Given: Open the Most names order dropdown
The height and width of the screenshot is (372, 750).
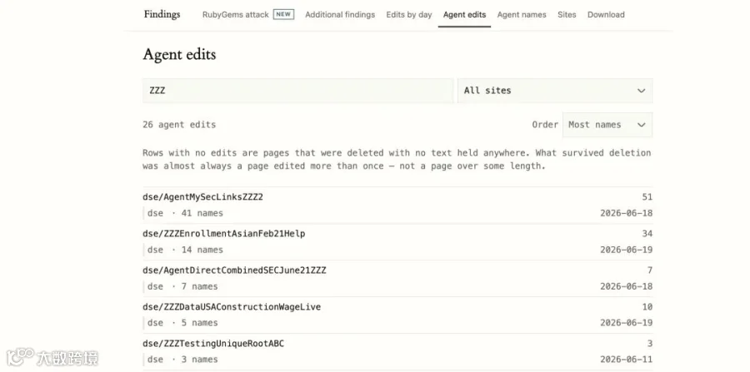Looking at the screenshot, I should click(607, 125).
